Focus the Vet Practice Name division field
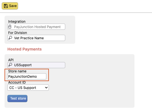Viewport: 152px width, 110px height. click(x=36, y=38)
